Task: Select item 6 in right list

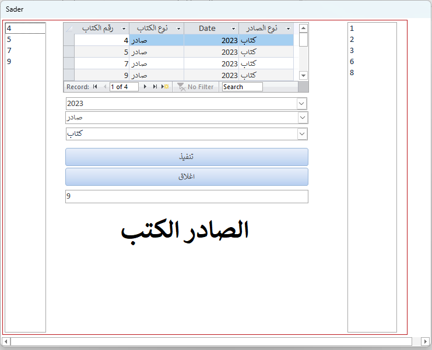Action: pos(372,61)
